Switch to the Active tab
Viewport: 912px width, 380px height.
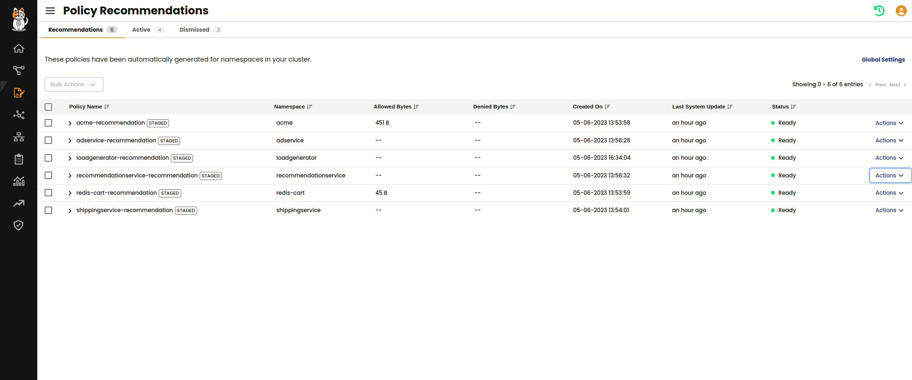[x=148, y=30]
